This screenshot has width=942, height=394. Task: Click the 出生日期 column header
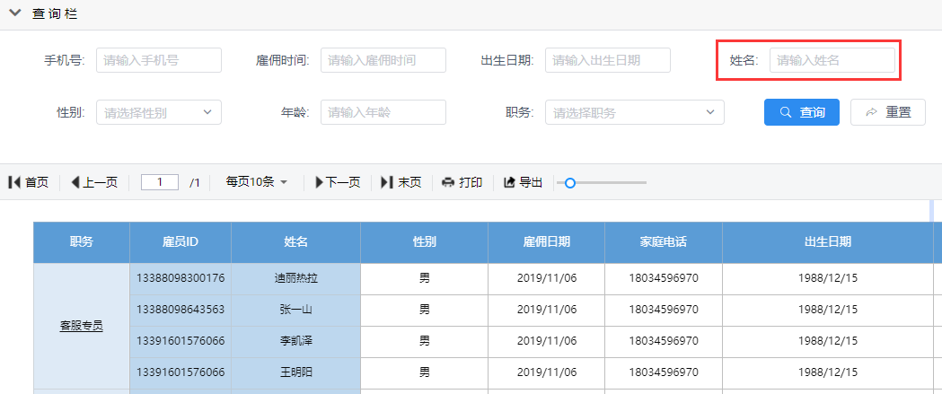coord(828,242)
